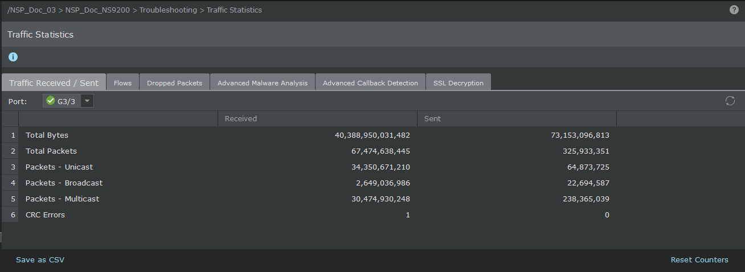Select the Traffic Received / Sent tab
745x272 pixels.
click(54, 83)
